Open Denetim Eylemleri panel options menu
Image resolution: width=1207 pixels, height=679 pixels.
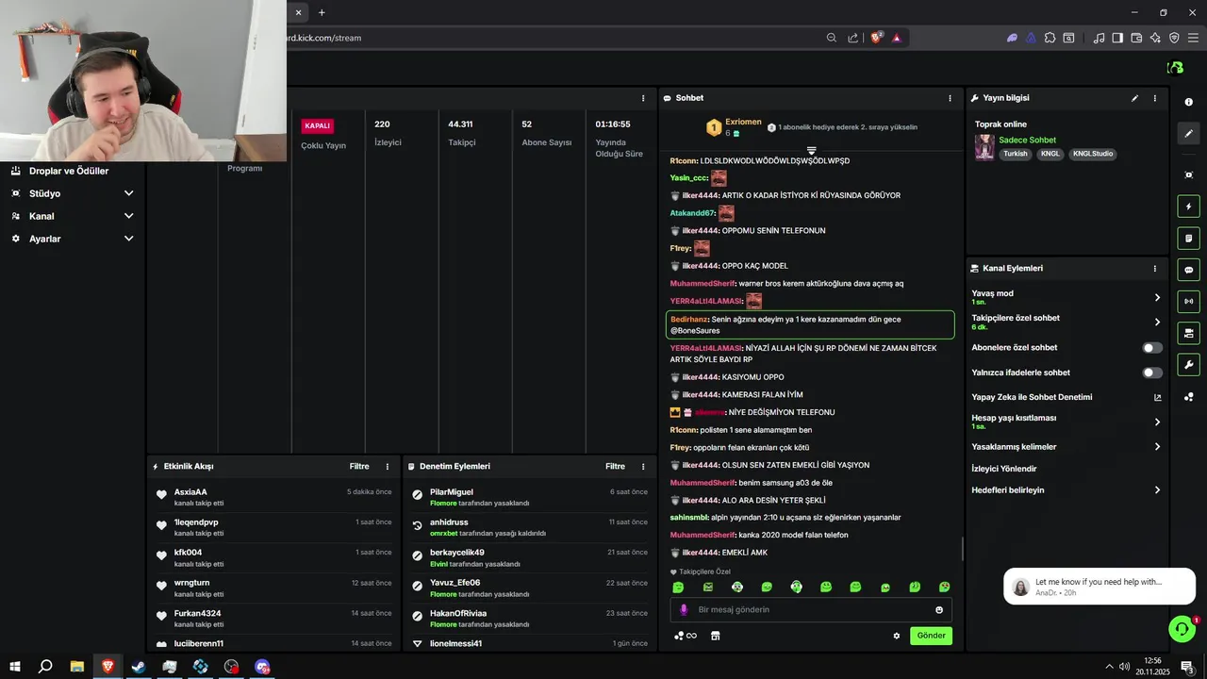point(643,467)
